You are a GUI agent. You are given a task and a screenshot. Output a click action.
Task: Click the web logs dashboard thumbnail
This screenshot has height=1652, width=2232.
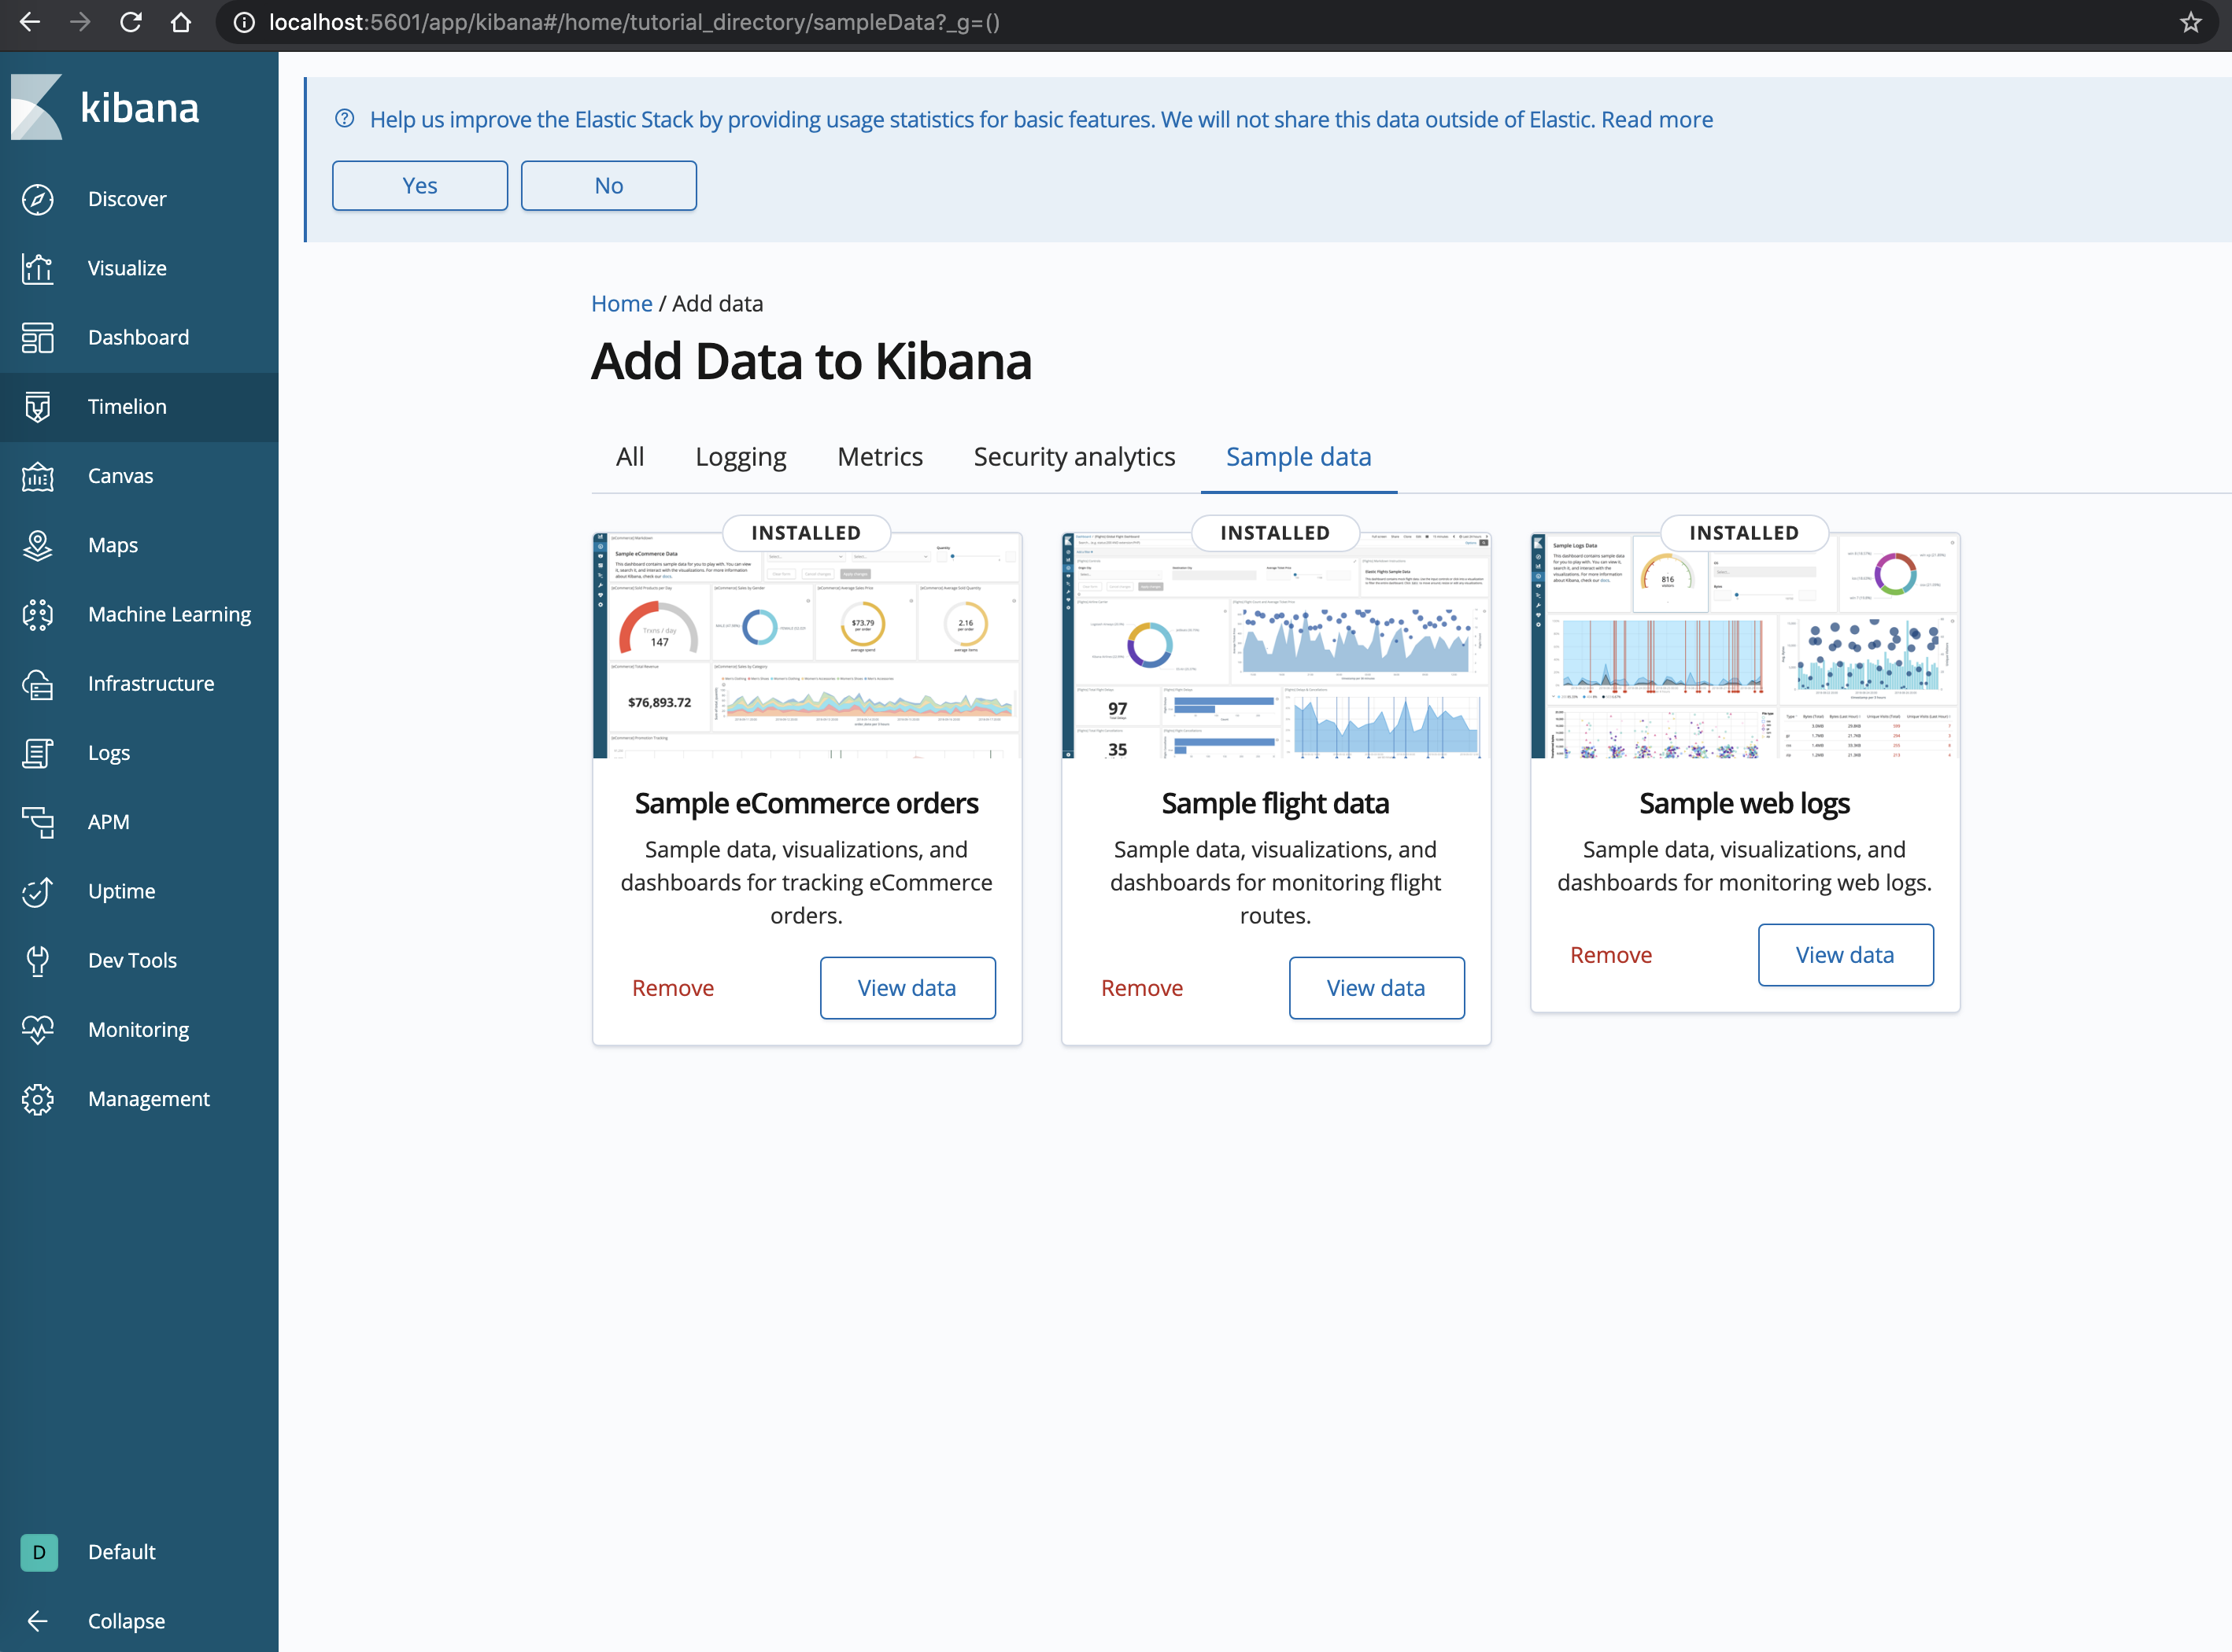(x=1745, y=646)
